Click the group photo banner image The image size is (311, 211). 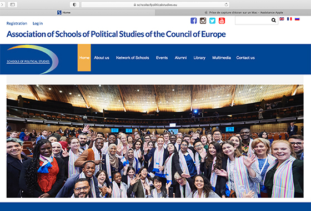[x=155, y=141]
